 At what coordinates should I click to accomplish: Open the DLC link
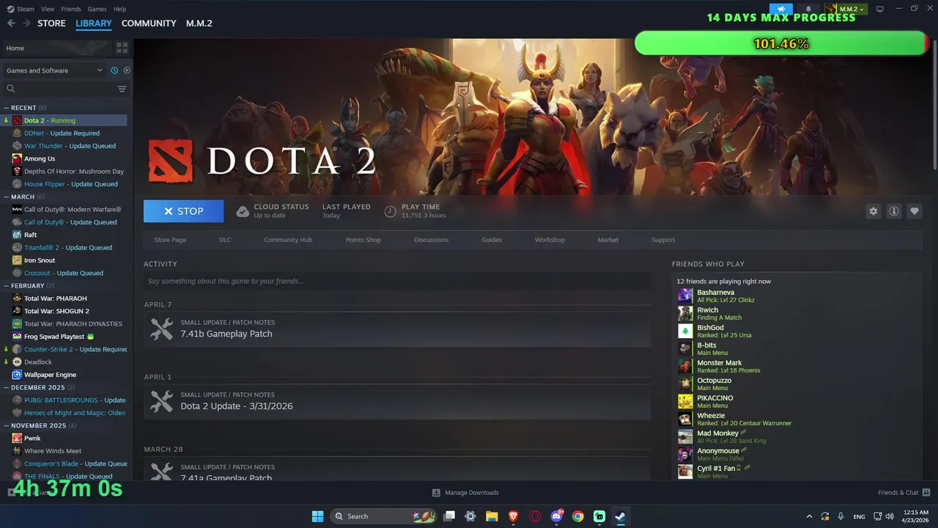point(225,240)
